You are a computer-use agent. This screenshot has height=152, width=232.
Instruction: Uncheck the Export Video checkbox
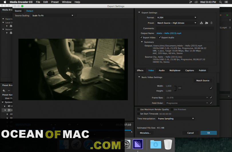(x=141, y=37)
